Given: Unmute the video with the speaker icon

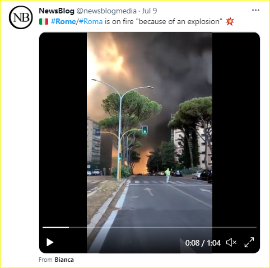Looking at the screenshot, I should click(x=231, y=242).
